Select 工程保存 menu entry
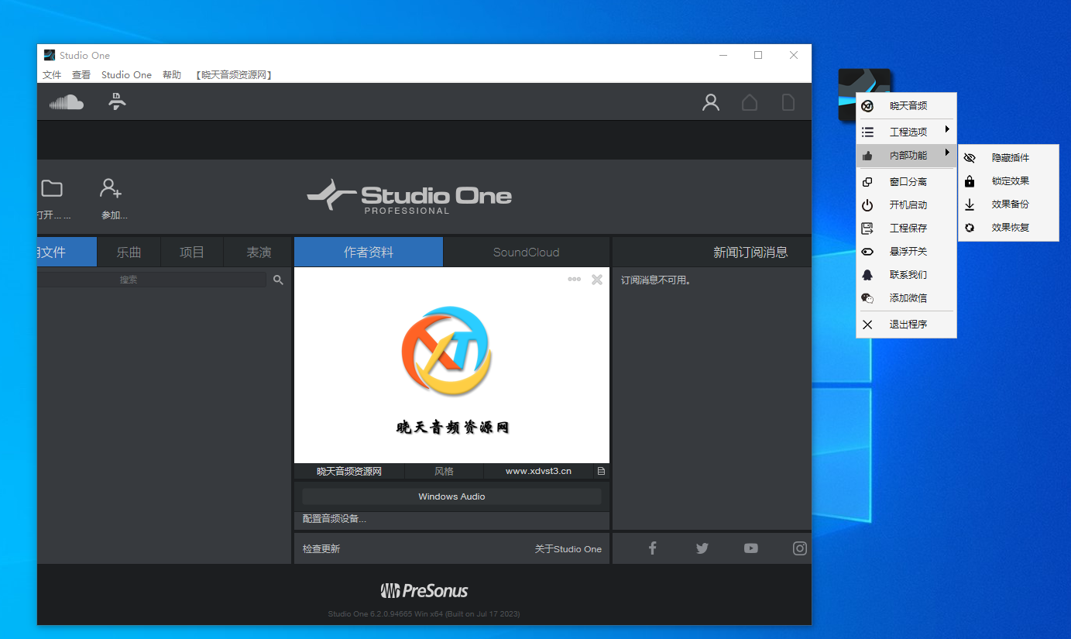The width and height of the screenshot is (1071, 639). [x=906, y=228]
